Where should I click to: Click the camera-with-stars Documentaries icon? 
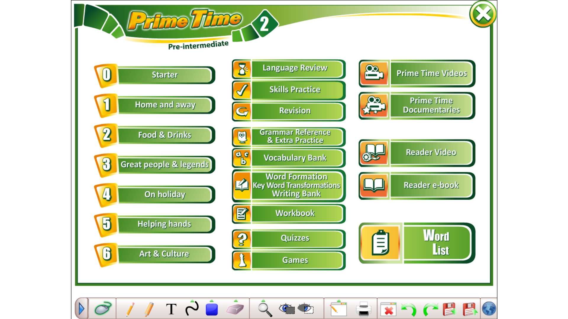374,106
